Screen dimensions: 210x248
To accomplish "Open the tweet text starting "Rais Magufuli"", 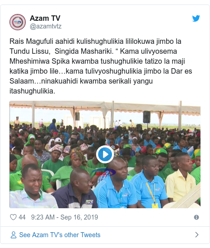I will tap(101, 66).
